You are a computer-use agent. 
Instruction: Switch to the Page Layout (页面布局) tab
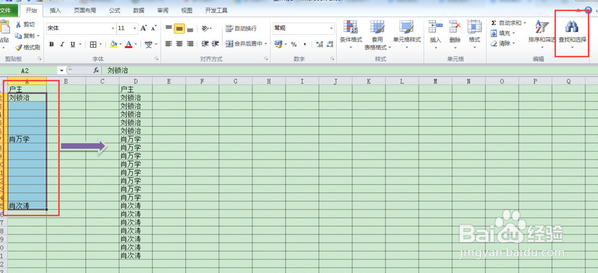click(x=85, y=11)
